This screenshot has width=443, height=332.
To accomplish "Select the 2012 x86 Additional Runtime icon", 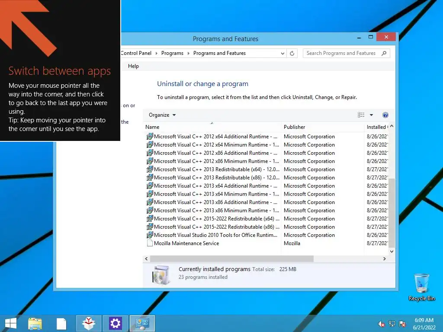I will coord(150,153).
